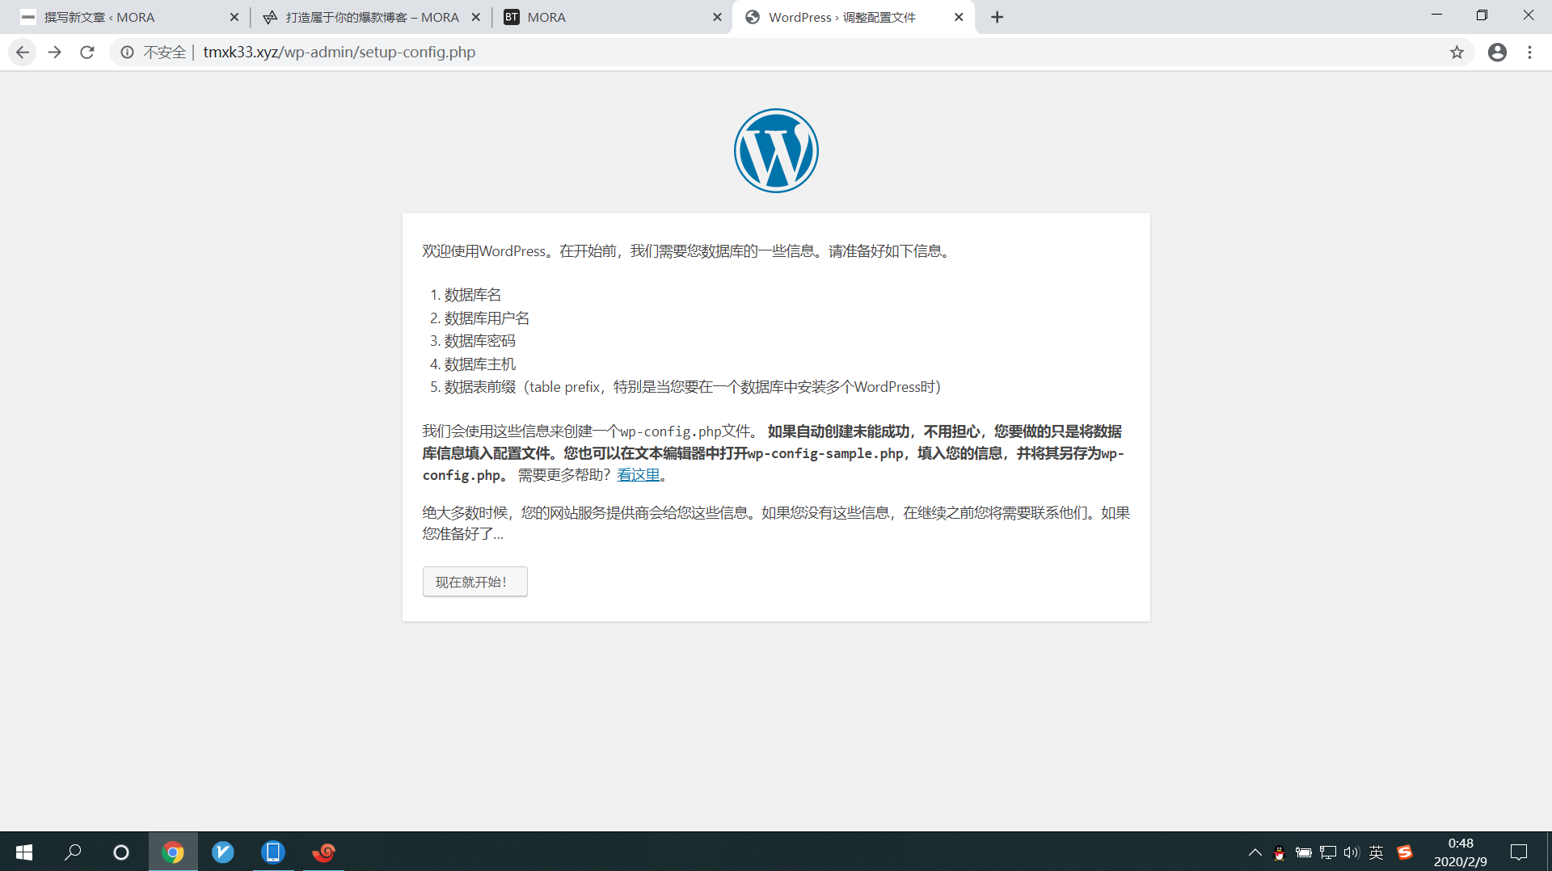Close the 撰写新文章 ‹ MORA tab

coord(234,17)
